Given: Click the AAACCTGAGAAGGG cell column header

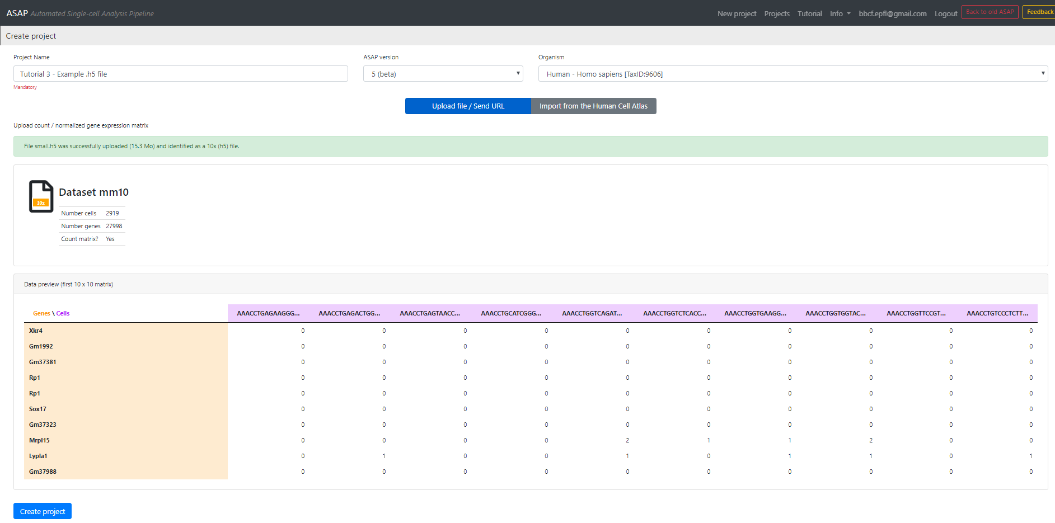Looking at the screenshot, I should click(x=268, y=313).
